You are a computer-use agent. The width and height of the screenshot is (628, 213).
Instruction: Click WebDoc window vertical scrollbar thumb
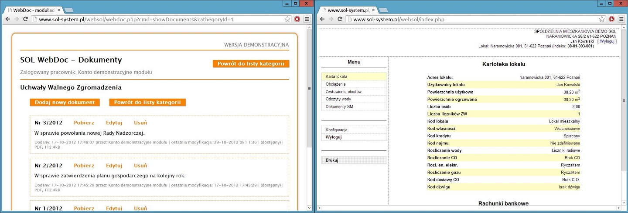coord(309,88)
